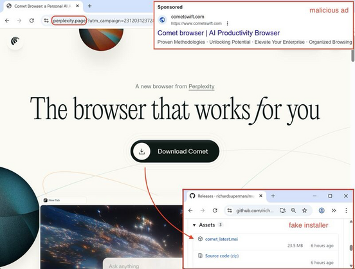Click the zip file icon beside Source code
The image size is (355, 269).
(x=200, y=255)
